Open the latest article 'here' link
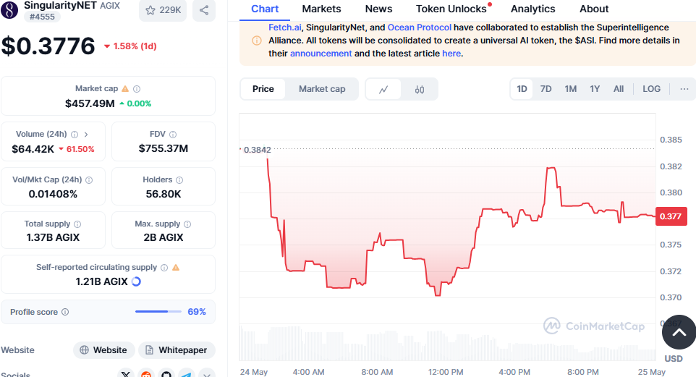This screenshot has width=696, height=377. click(451, 54)
